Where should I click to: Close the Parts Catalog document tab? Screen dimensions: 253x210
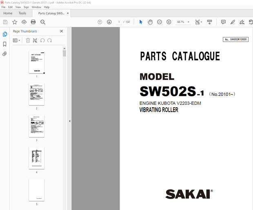68,13
